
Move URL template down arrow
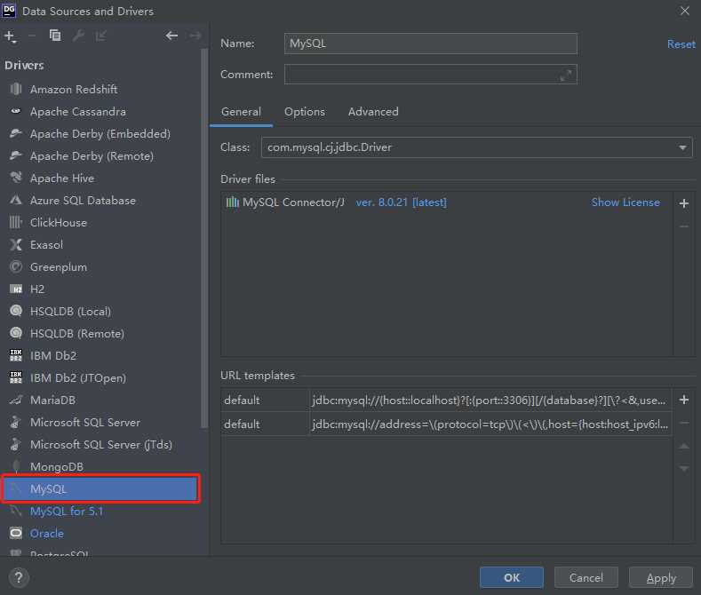pyautogui.click(x=684, y=469)
